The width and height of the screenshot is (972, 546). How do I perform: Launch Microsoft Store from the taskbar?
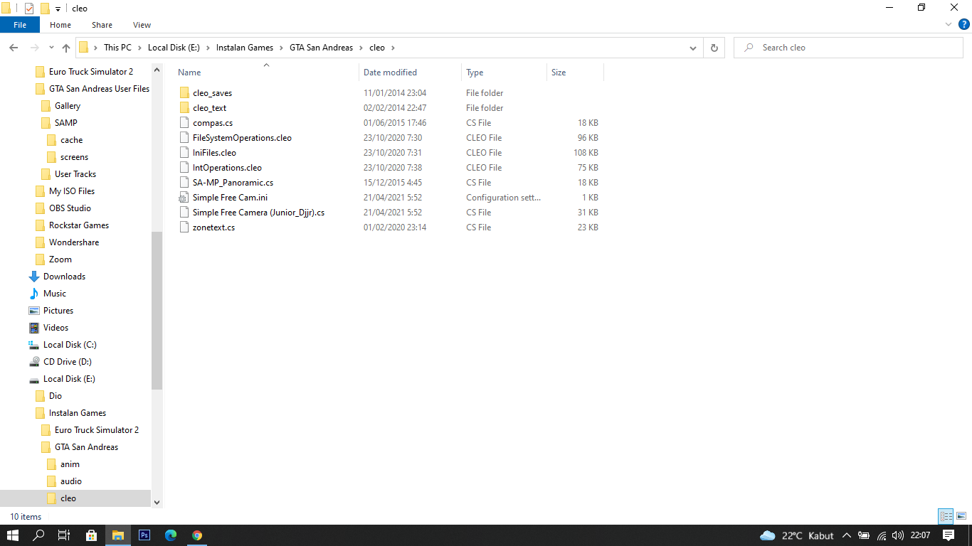point(91,535)
